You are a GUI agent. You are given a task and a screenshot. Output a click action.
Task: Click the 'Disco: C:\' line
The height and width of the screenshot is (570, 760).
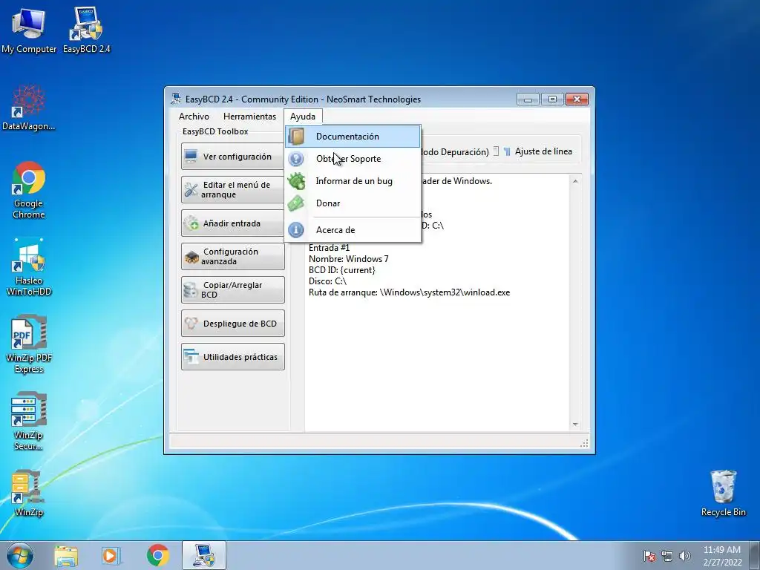click(x=327, y=281)
